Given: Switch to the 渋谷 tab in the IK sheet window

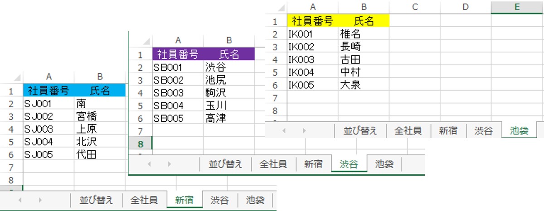Looking at the screenshot, I should [x=484, y=131].
